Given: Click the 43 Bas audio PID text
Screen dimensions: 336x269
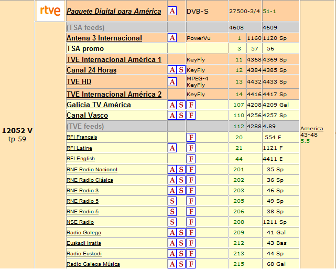Looking at the screenshot, I should [x=277, y=243].
